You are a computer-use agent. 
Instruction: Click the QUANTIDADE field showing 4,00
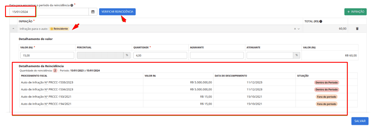(160, 55)
